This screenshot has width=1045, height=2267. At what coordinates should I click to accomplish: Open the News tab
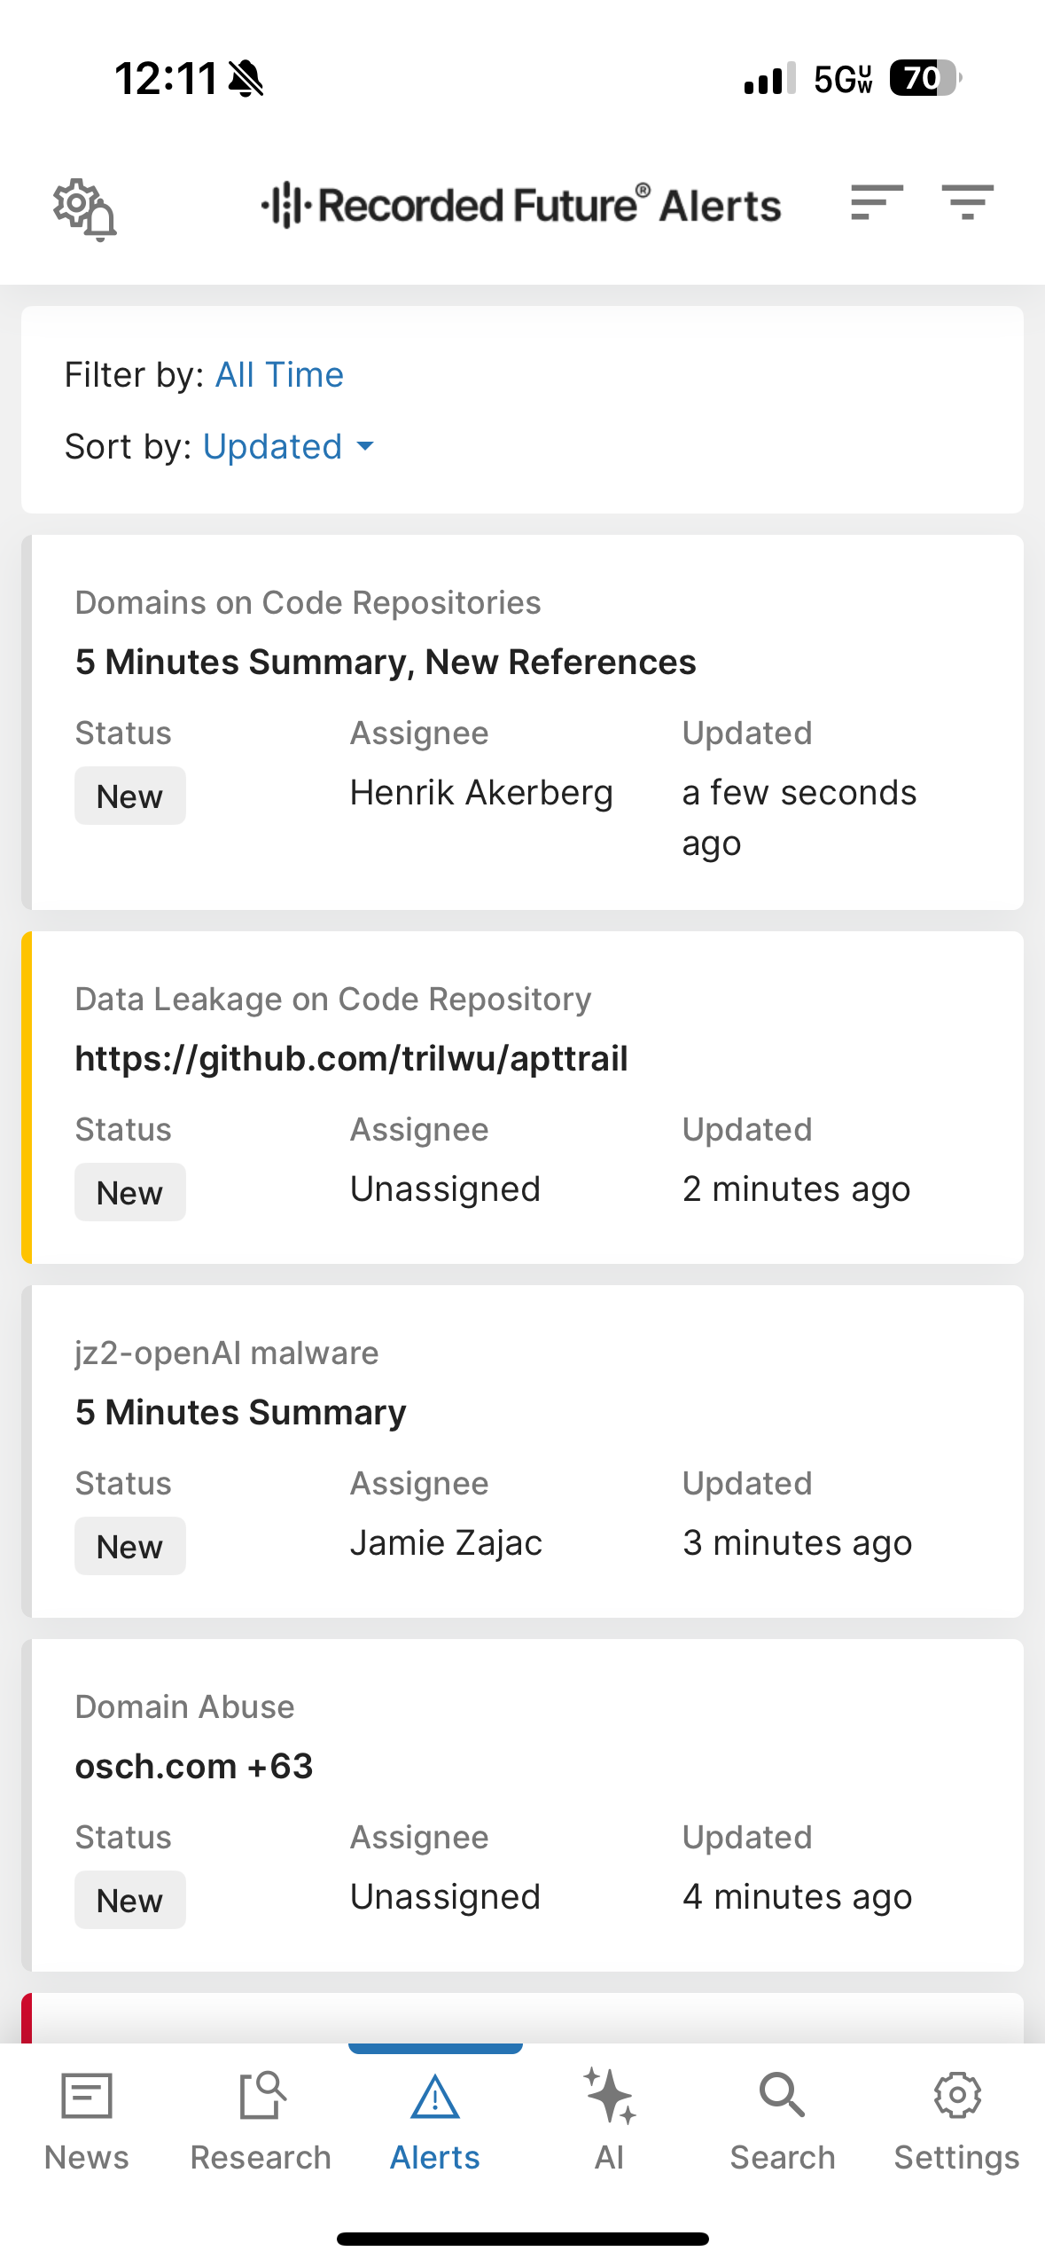click(x=87, y=2120)
